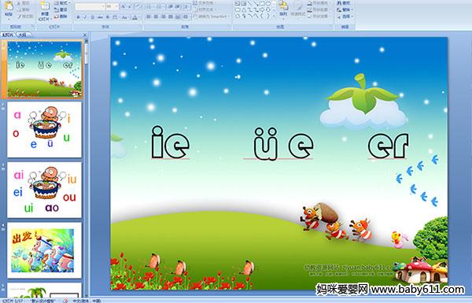Toggle Align Text Right
This screenshot has width=472, height=303.
[164, 17]
